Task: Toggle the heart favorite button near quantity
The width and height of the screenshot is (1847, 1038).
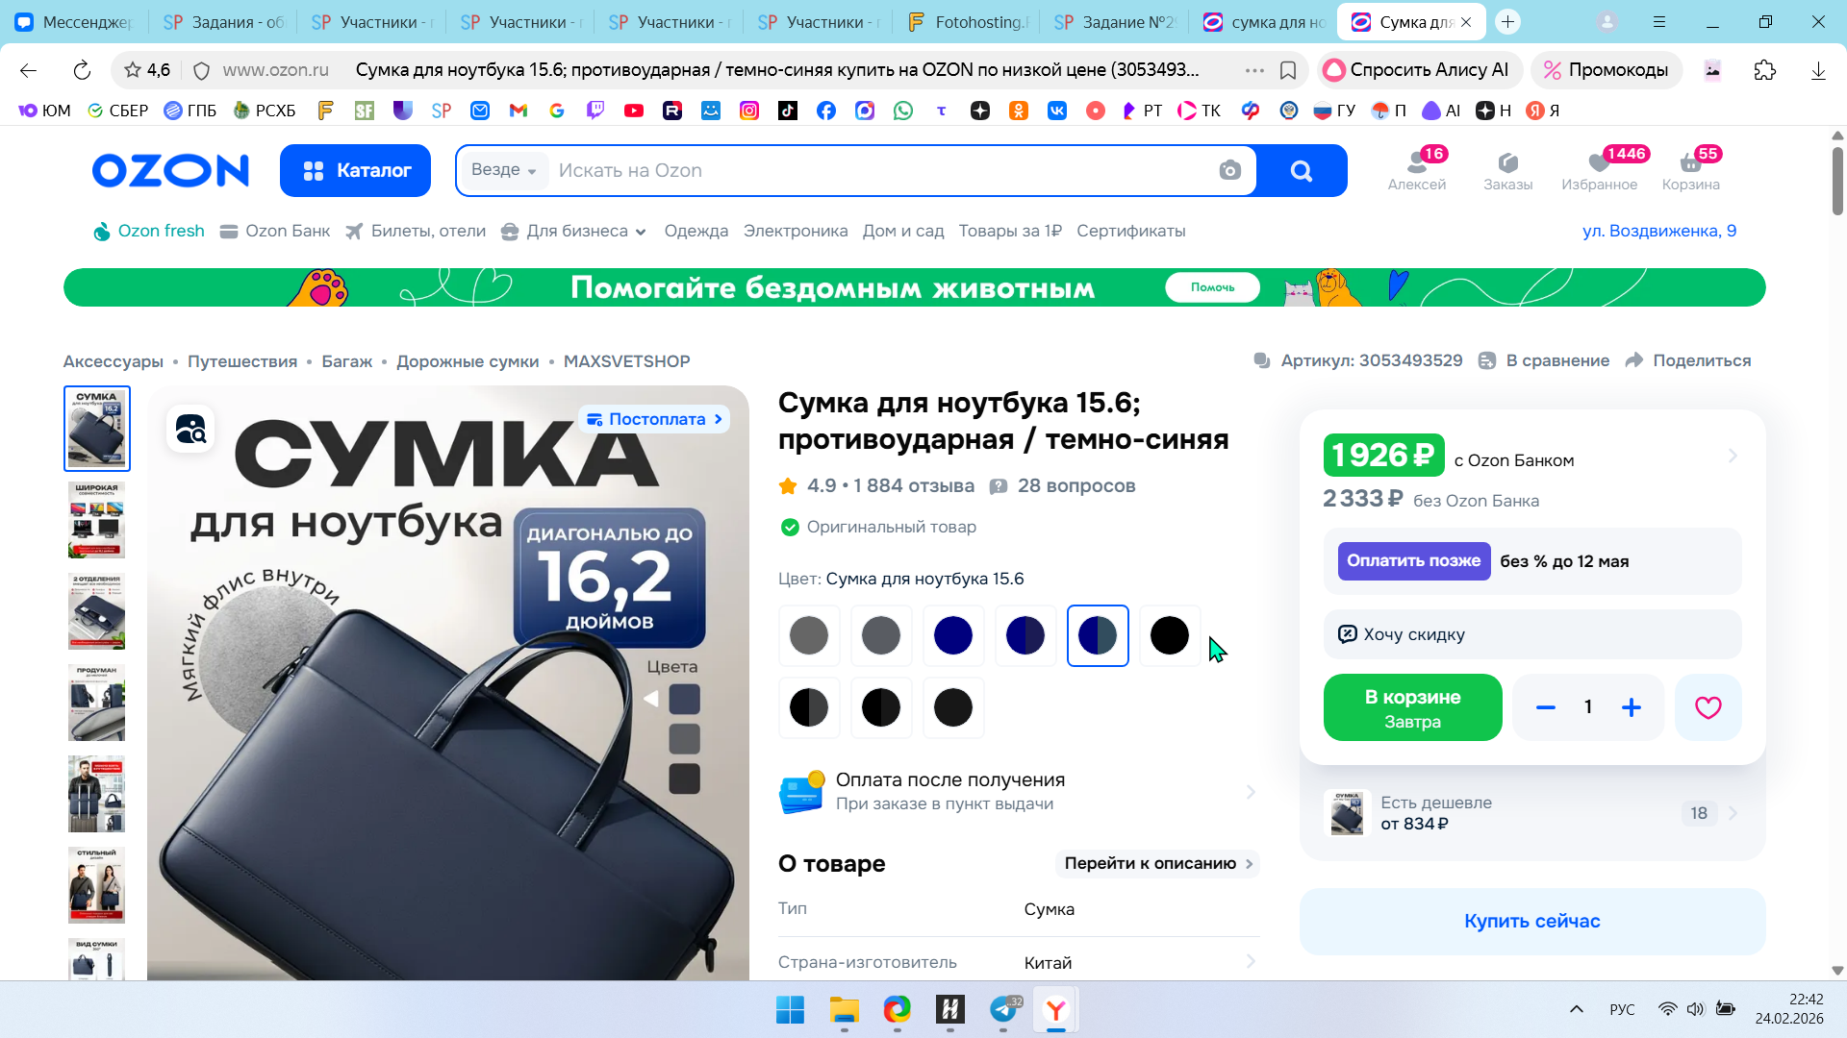Action: pyautogui.click(x=1708, y=707)
